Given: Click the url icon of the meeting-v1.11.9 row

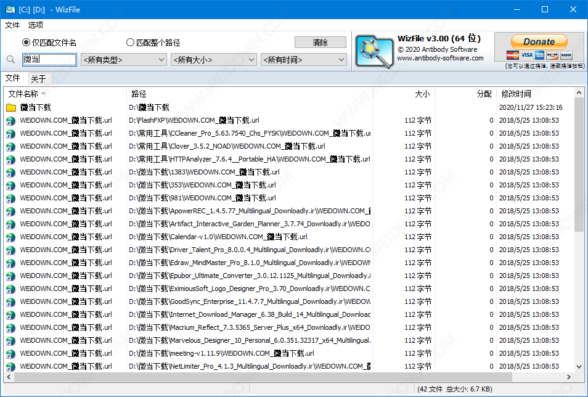Looking at the screenshot, I should (11, 354).
